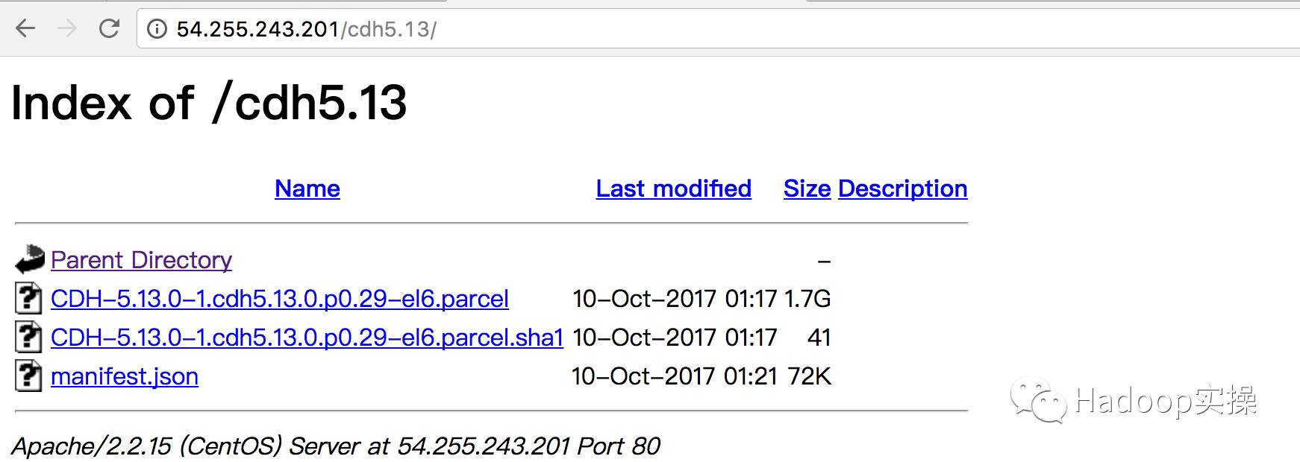Open the site information icon
The image size is (1300, 462).
(157, 29)
